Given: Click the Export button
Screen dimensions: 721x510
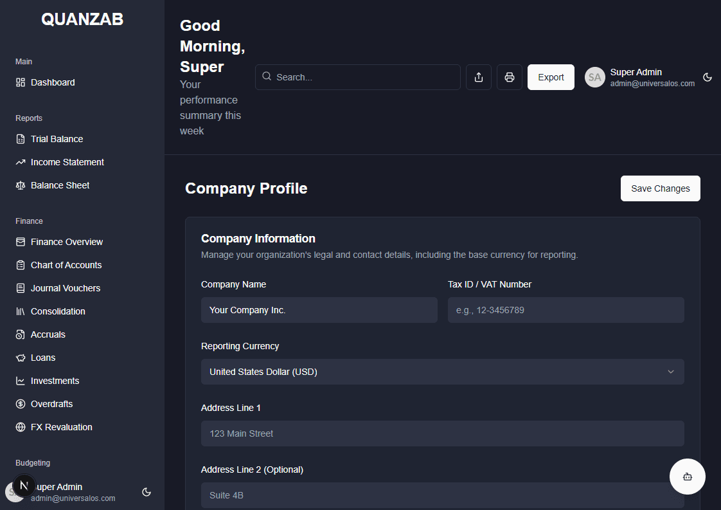Looking at the screenshot, I should click(551, 77).
